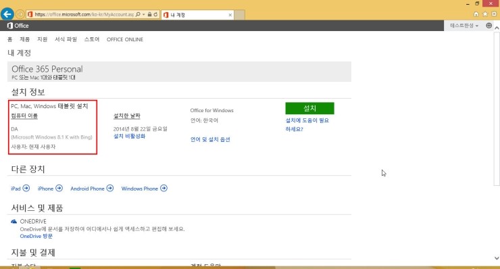Refresh the page with reload icon
500x269 pixels.
point(155,14)
